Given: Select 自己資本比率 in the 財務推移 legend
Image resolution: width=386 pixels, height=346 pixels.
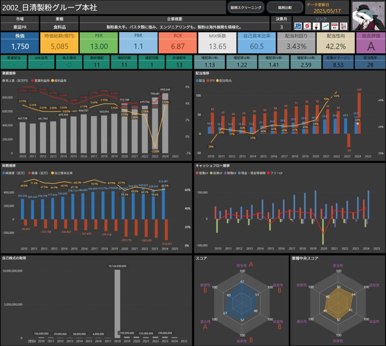Looking at the screenshot, I should pyautogui.click(x=62, y=173).
